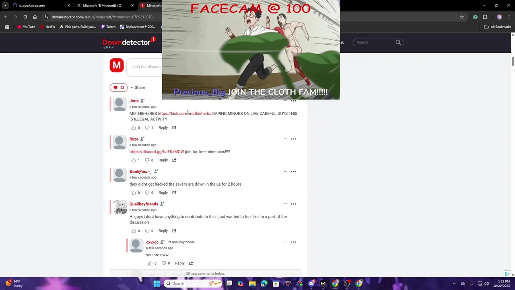Dislike Ryze's comment
This screenshot has height=290, width=515.
coord(147,160)
